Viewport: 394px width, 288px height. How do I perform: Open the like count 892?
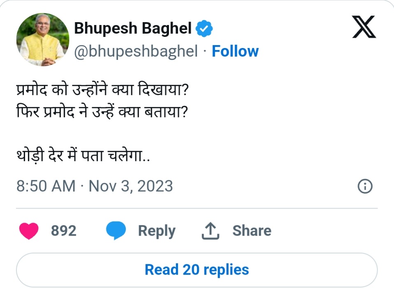click(63, 231)
